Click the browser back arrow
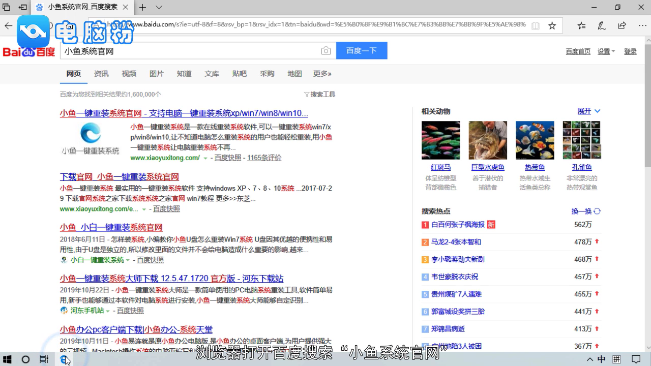The width and height of the screenshot is (651, 366). (x=8, y=25)
